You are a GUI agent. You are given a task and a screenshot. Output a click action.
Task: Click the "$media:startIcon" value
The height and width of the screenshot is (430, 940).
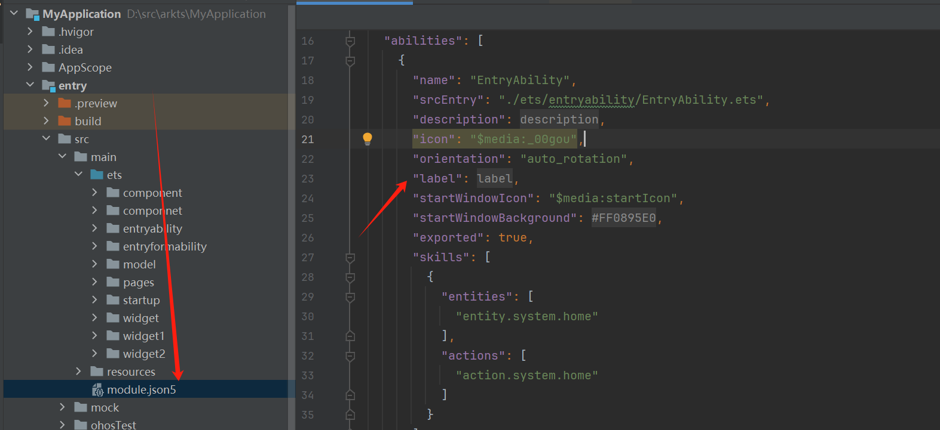[x=613, y=198]
